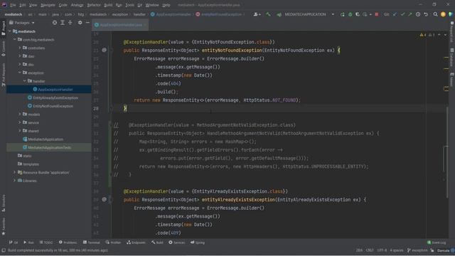Open the Endpoints tool window
Viewport: 455px width, 256px height.
click(x=136, y=242)
